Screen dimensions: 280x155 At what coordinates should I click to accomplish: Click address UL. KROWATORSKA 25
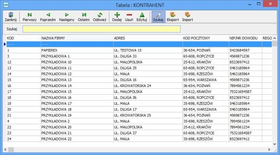pos(132,115)
